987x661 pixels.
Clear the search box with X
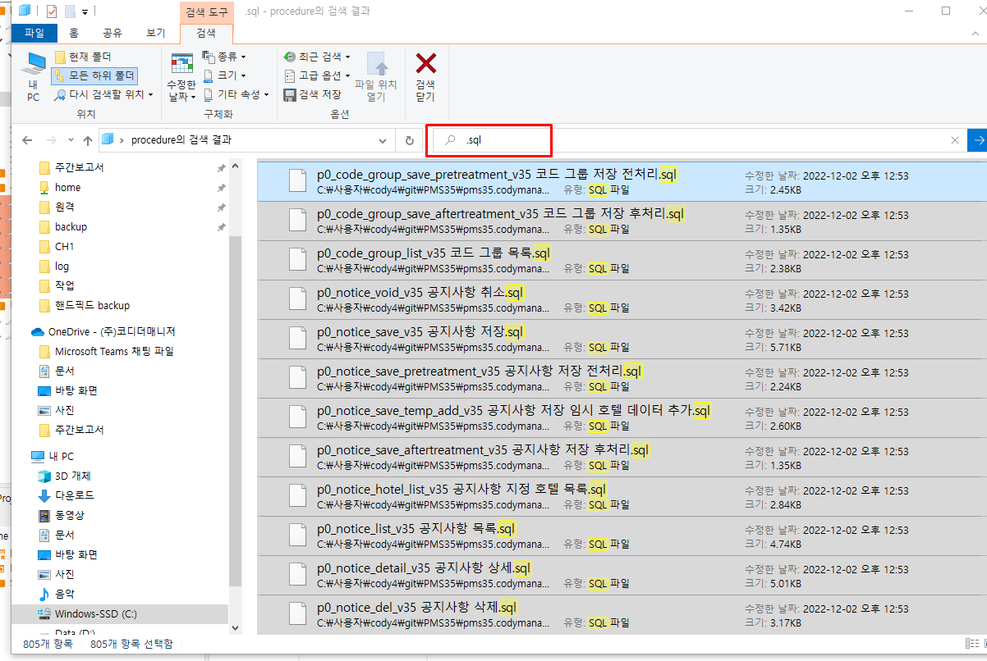[x=954, y=140]
